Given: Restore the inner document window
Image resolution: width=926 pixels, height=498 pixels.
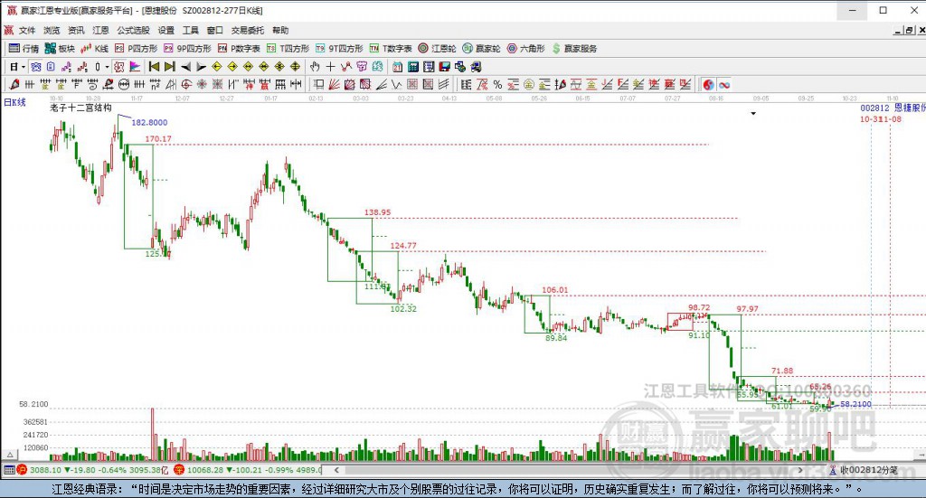Looking at the screenshot, I should point(910,30).
